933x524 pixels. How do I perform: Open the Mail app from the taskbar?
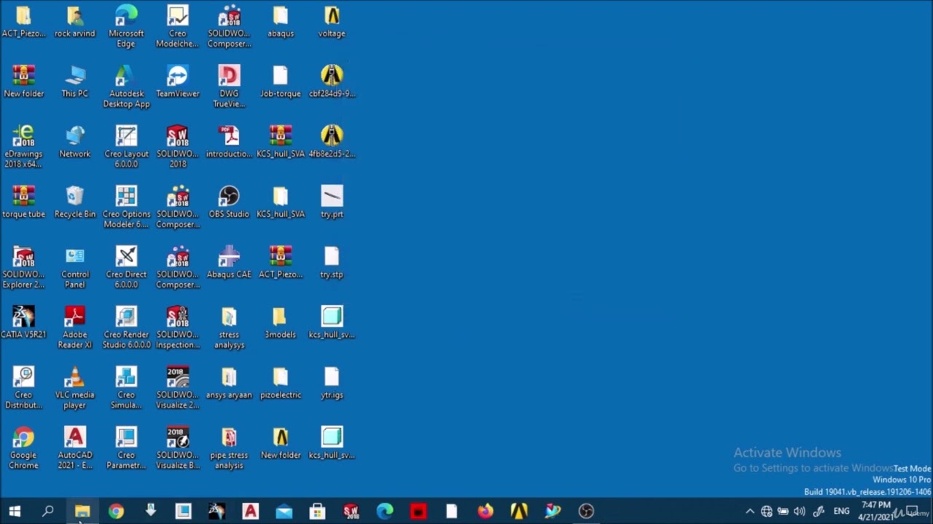[284, 511]
